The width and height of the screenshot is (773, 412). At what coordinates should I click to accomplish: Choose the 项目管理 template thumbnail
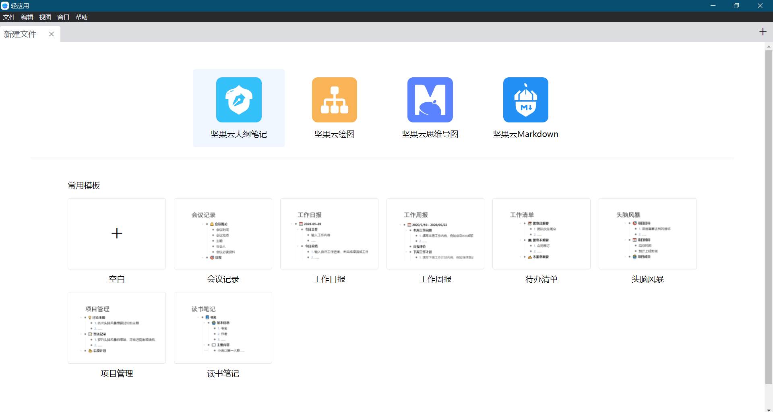click(x=117, y=328)
